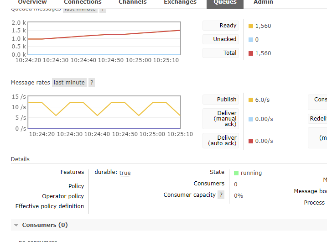Go to the Channels tab

coord(133,2)
